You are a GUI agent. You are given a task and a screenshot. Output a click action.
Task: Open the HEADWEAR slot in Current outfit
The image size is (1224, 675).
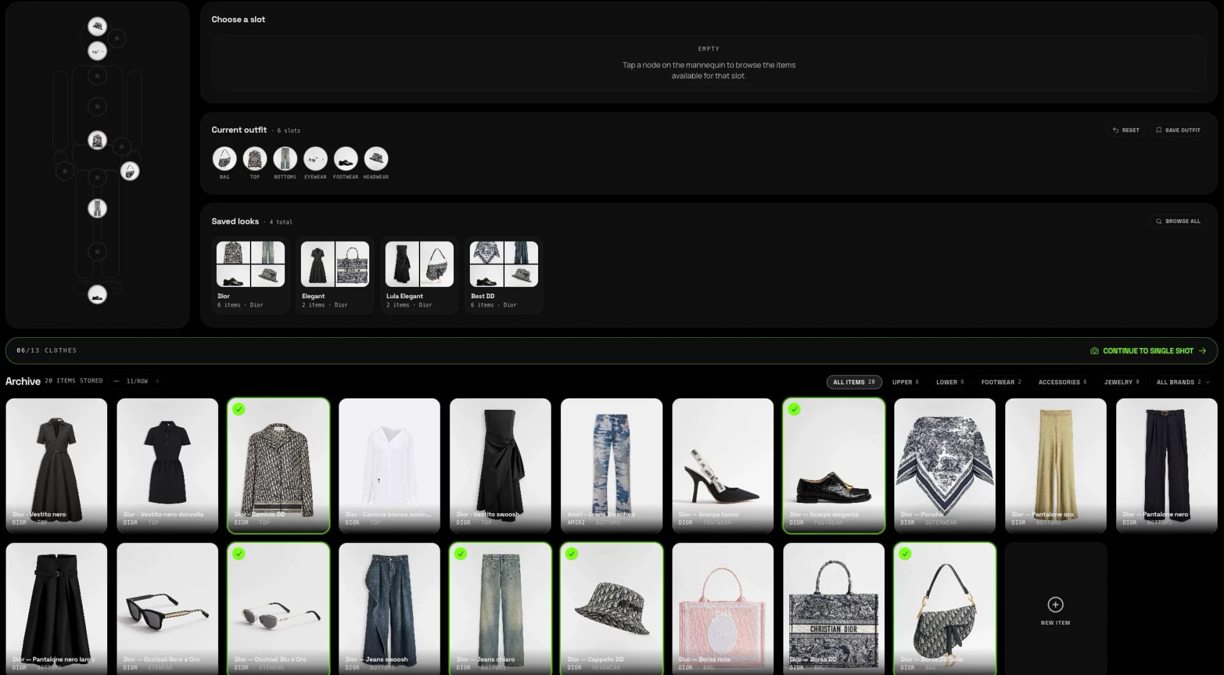coord(376,159)
